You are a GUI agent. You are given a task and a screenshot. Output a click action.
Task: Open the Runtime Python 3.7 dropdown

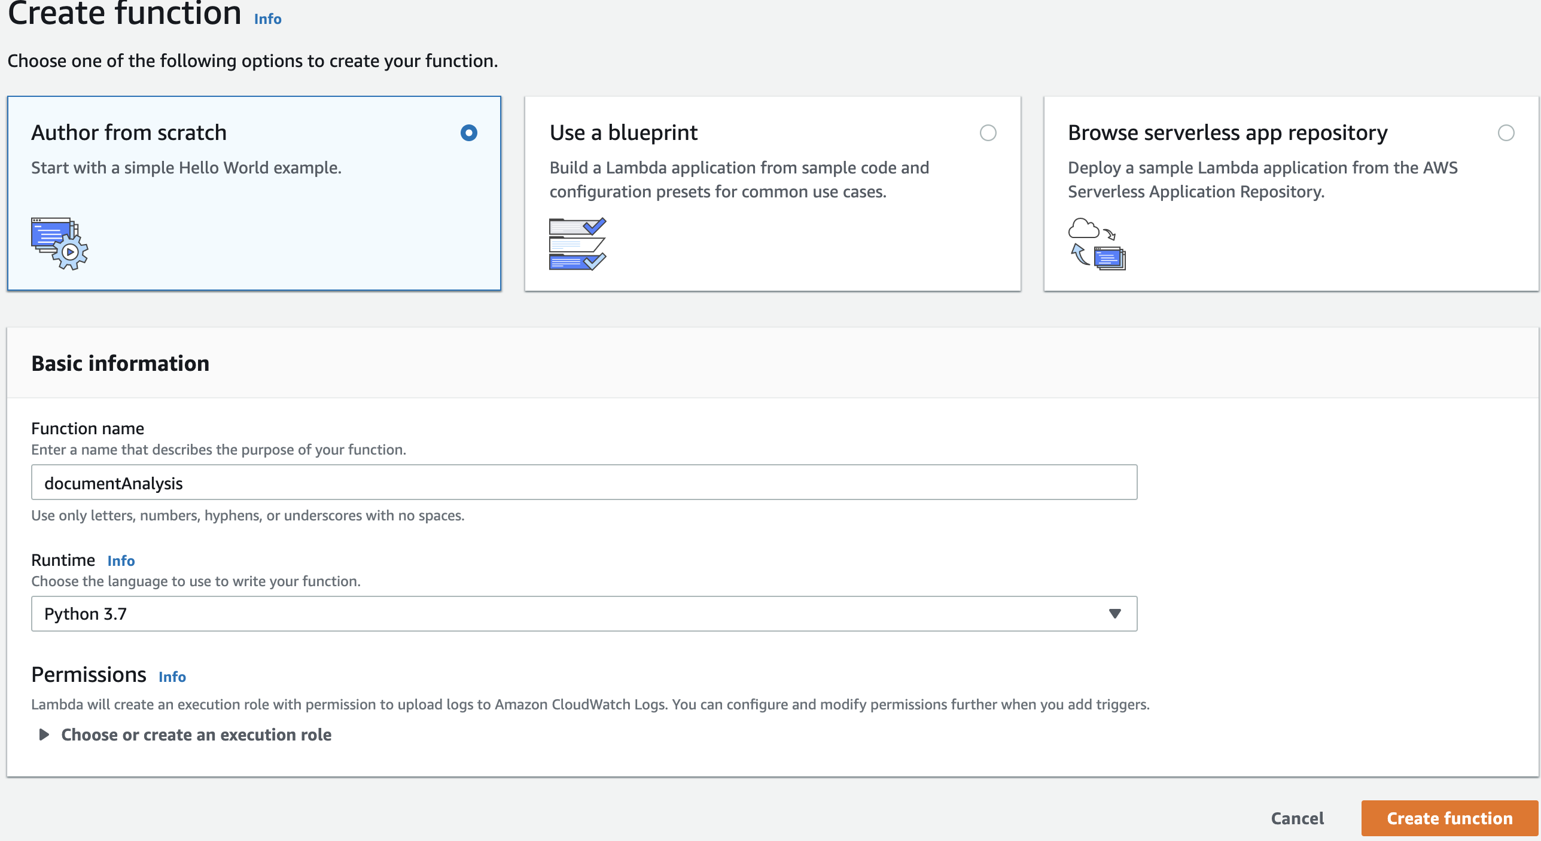(x=584, y=614)
